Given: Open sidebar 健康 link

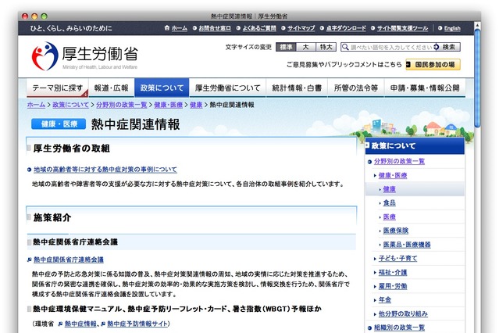Looking at the screenshot, I should pyautogui.click(x=389, y=190).
